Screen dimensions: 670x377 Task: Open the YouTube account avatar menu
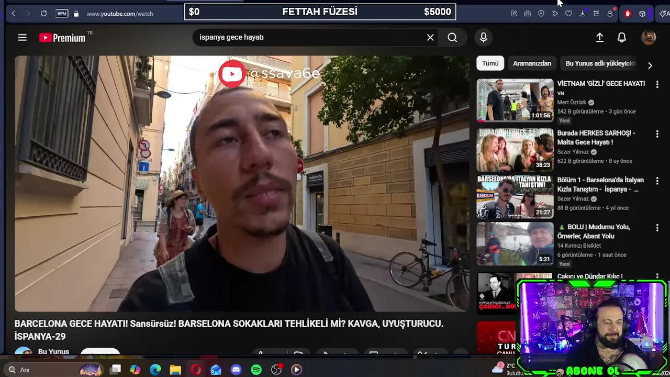(x=649, y=37)
